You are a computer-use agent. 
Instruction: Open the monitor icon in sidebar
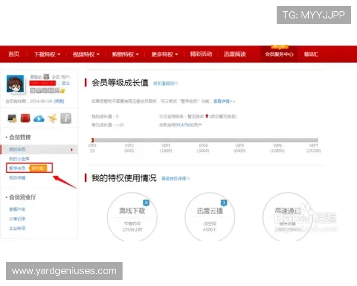pyautogui.click(x=12, y=118)
